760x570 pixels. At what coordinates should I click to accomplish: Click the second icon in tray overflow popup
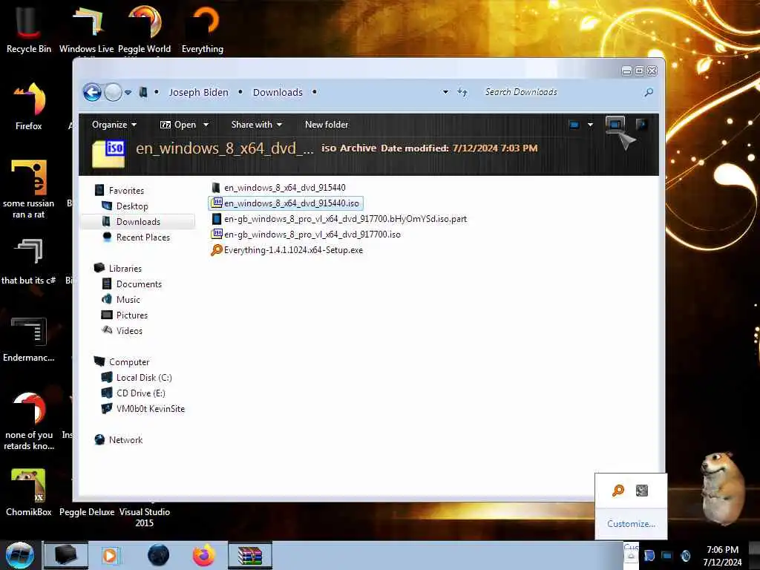[x=642, y=491]
